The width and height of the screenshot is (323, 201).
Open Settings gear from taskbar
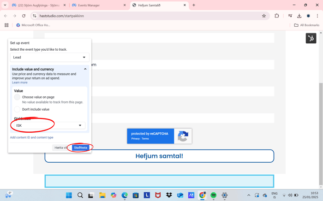tap(225, 195)
